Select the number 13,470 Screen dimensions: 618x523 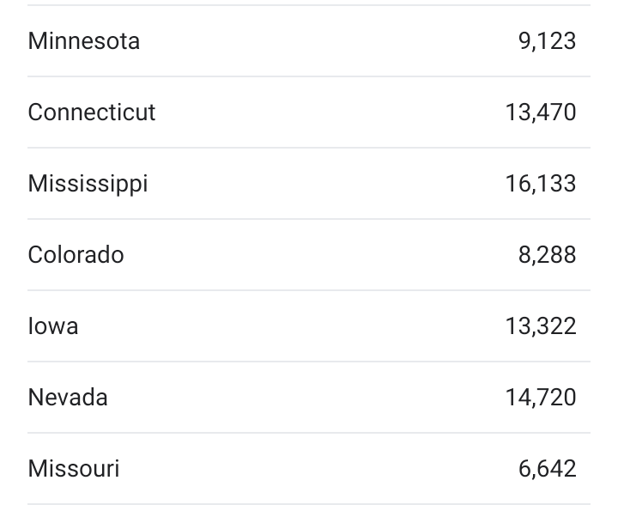coord(541,113)
